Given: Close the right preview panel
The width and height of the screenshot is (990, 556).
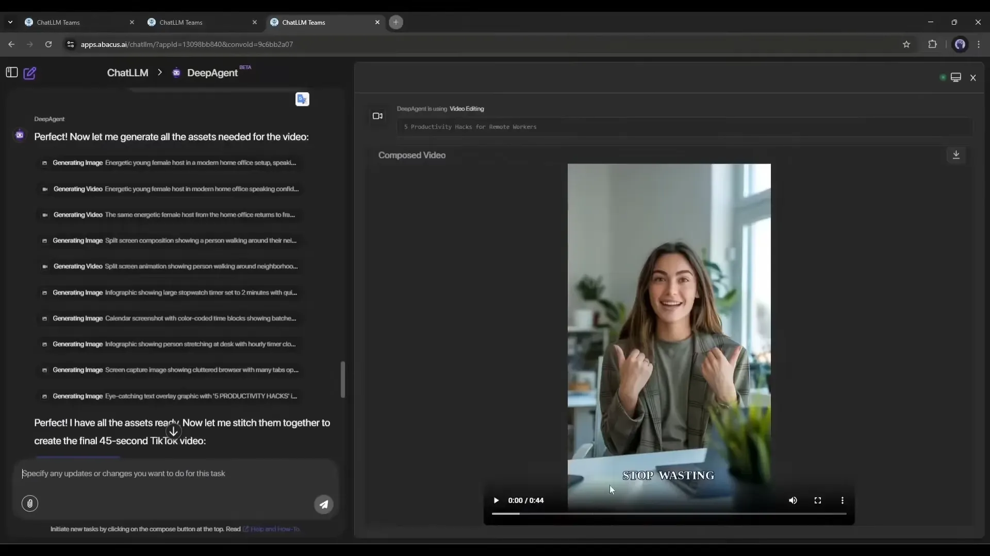Looking at the screenshot, I should (973, 78).
